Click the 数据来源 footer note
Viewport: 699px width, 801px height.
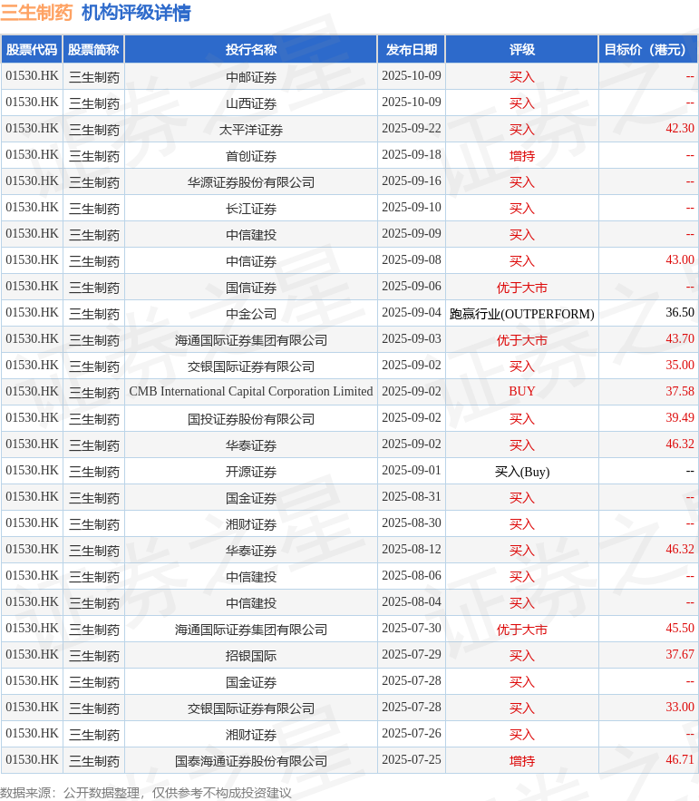click(x=146, y=793)
